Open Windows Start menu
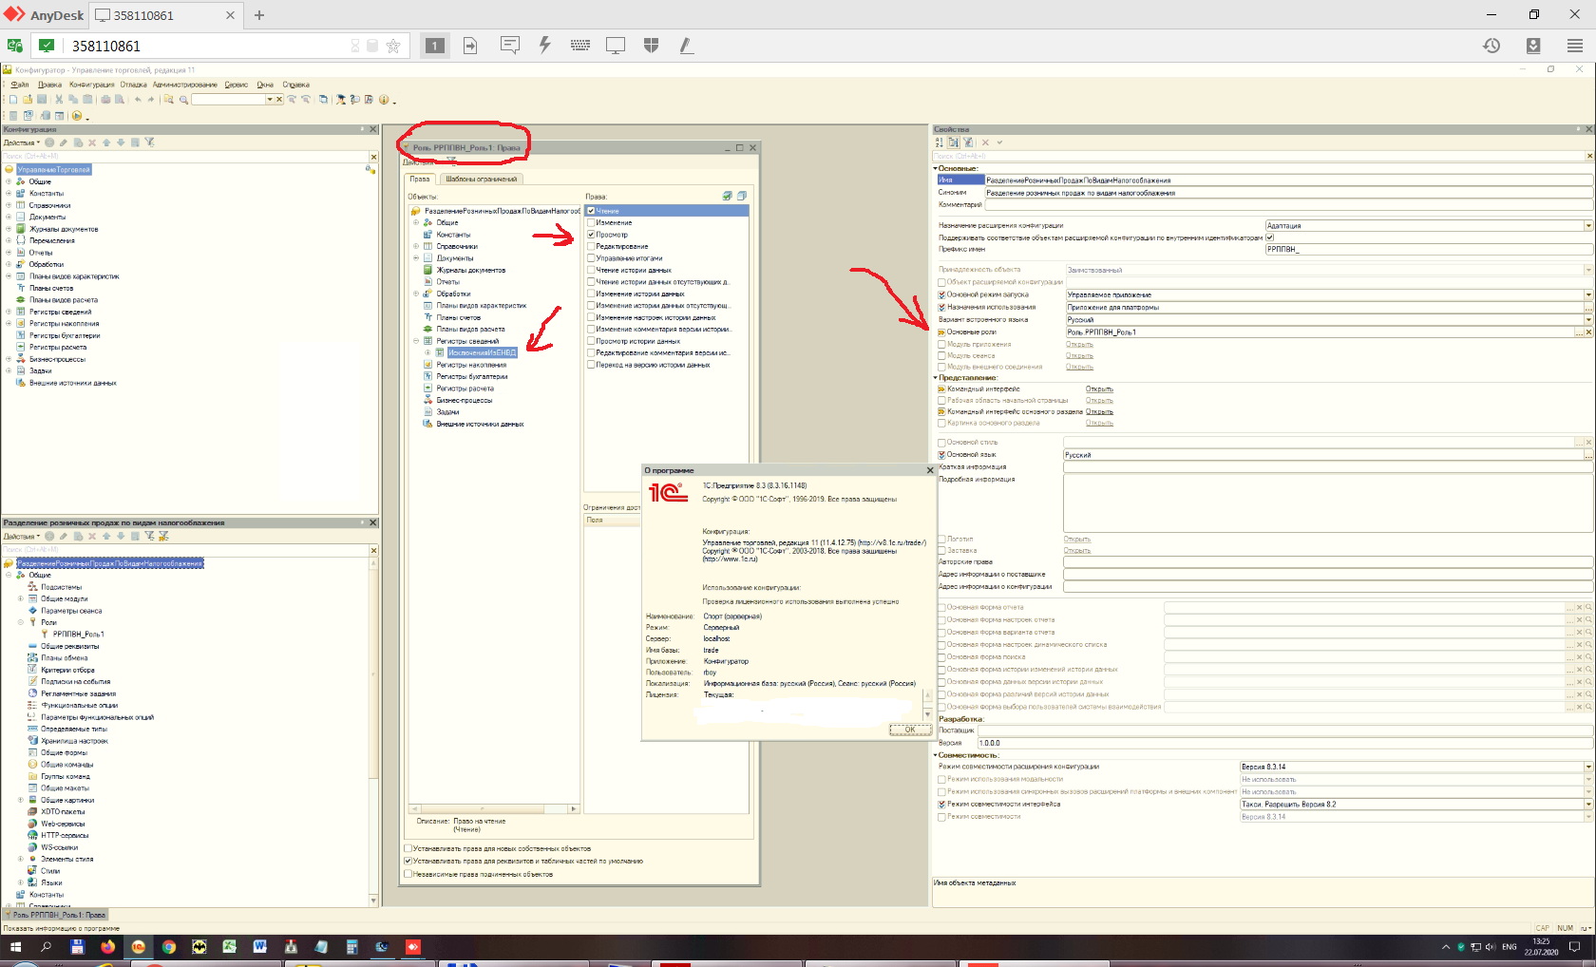The width and height of the screenshot is (1596, 967). [x=15, y=947]
